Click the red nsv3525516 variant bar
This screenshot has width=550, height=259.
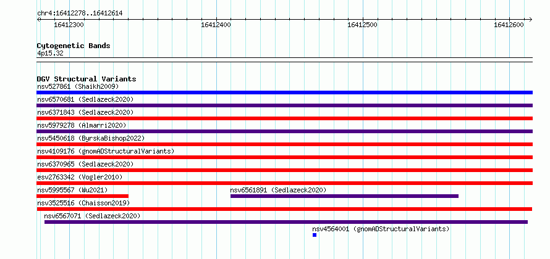tap(284, 209)
